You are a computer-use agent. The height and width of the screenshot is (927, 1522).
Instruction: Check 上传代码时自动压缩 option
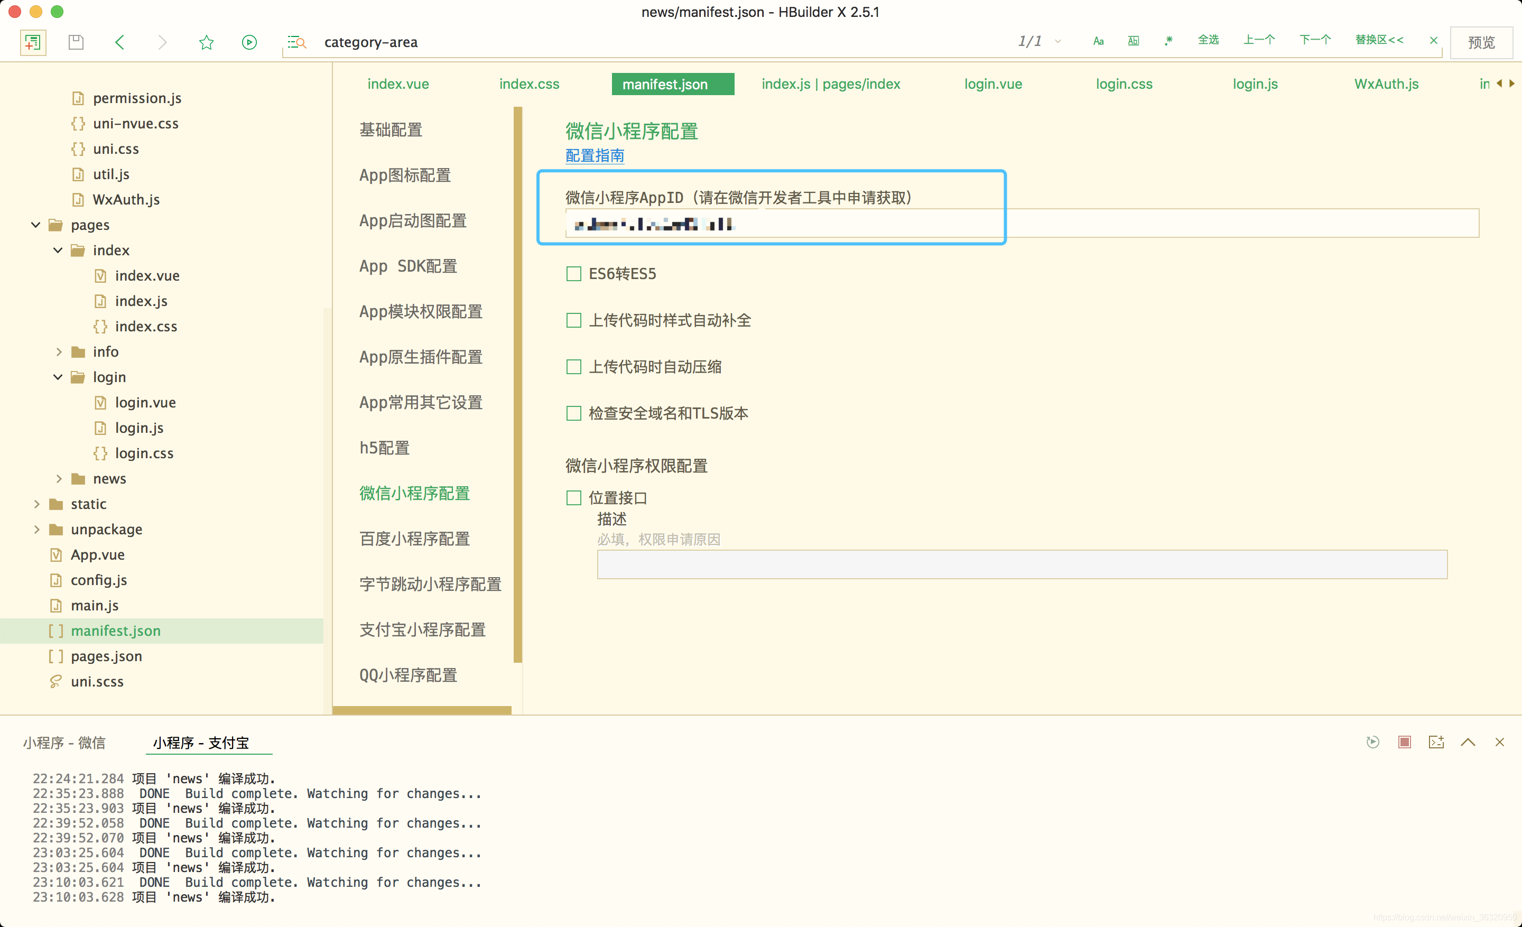click(573, 366)
